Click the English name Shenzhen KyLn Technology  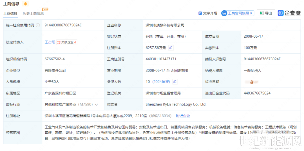click(x=176, y=104)
